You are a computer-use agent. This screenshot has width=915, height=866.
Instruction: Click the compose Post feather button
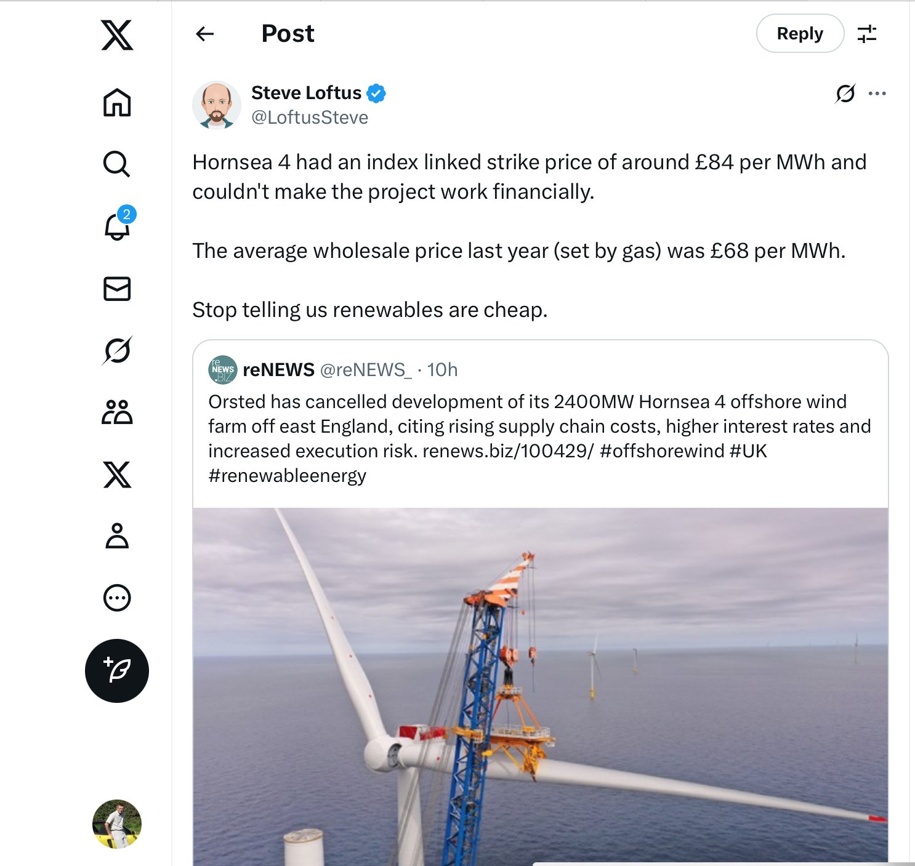coord(117,671)
